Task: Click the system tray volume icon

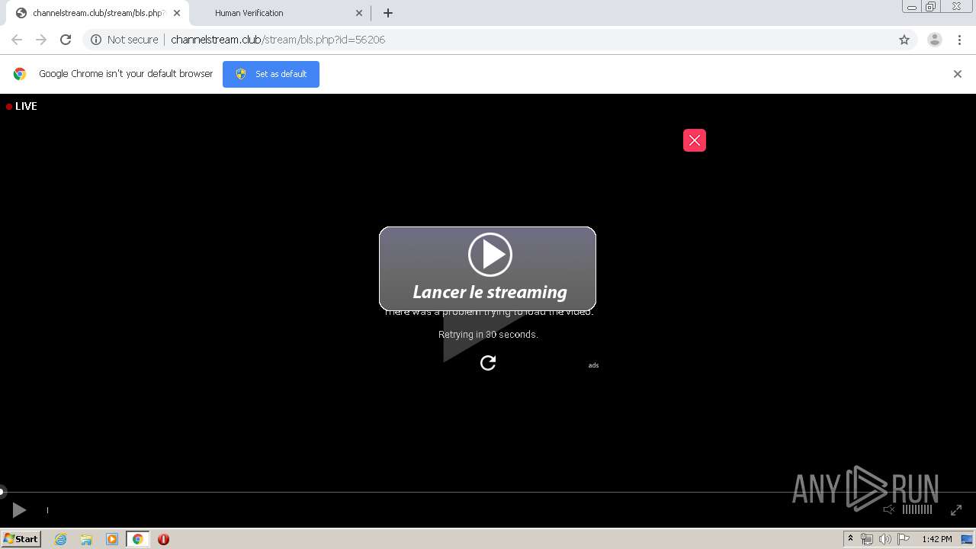Action: click(x=884, y=539)
